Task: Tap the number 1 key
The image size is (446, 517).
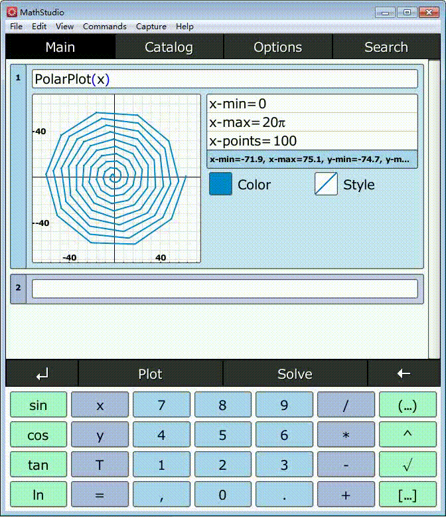Action: coord(161,465)
